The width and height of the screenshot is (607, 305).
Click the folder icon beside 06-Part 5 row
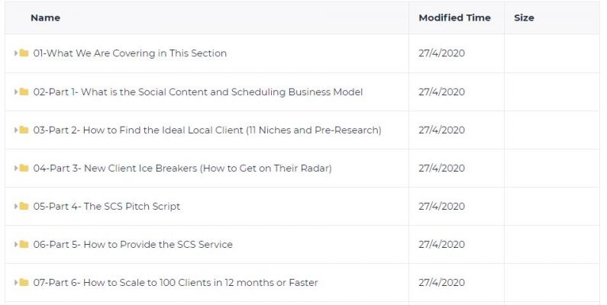coord(24,244)
